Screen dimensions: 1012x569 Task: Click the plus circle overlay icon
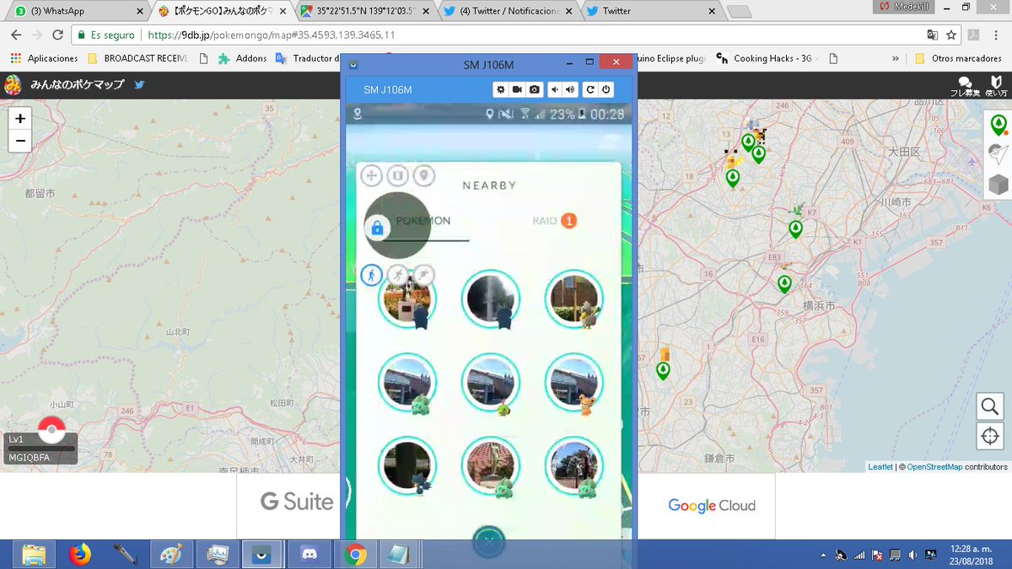[x=371, y=175]
